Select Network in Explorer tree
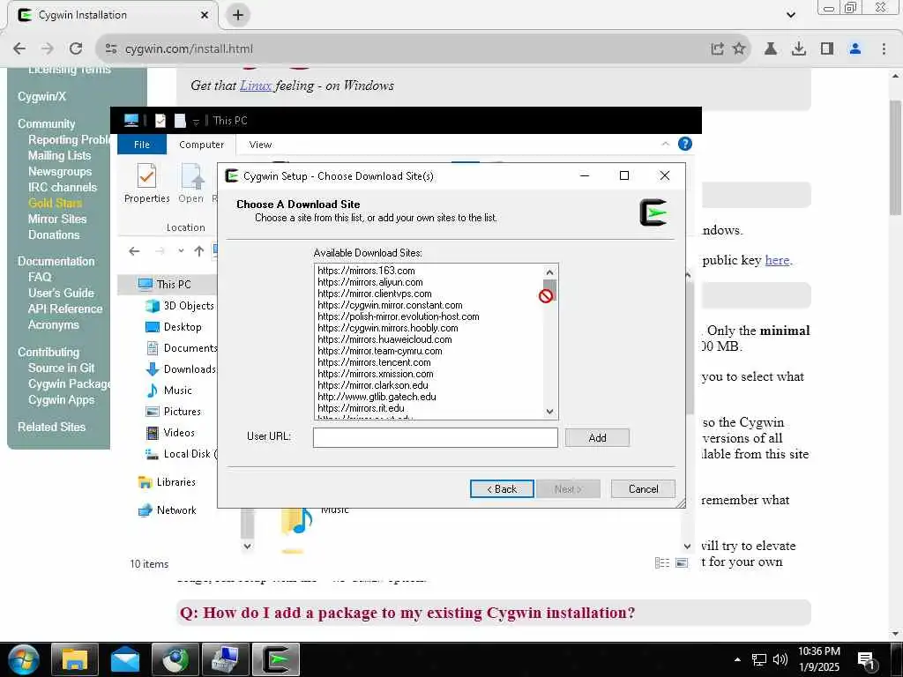 (168, 510)
